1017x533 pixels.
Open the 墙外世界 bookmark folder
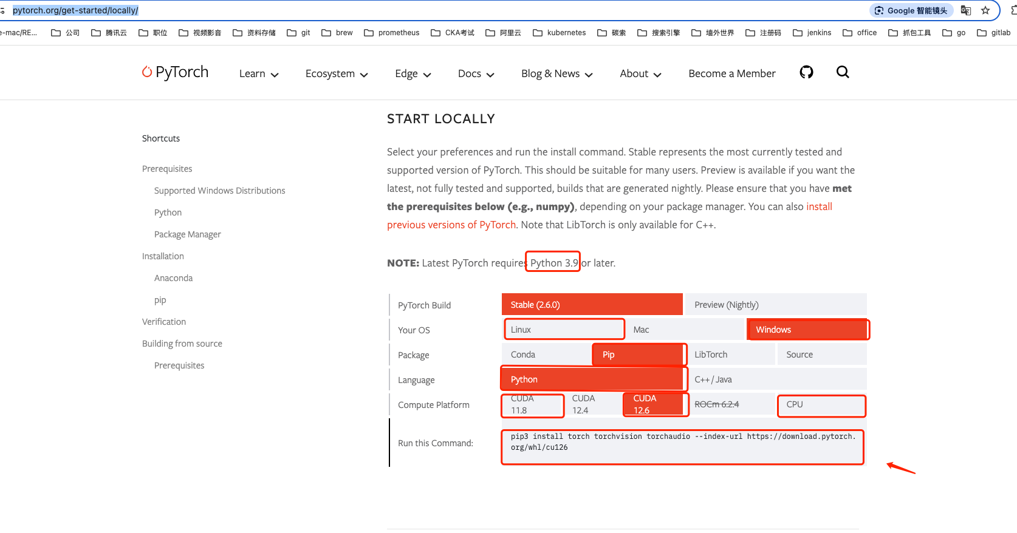713,33
